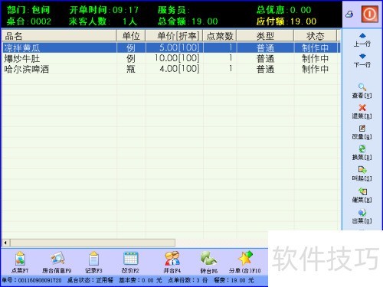Select 改量[Q] edit quantity icon
This screenshot has width=383, height=287.
[x=362, y=132]
